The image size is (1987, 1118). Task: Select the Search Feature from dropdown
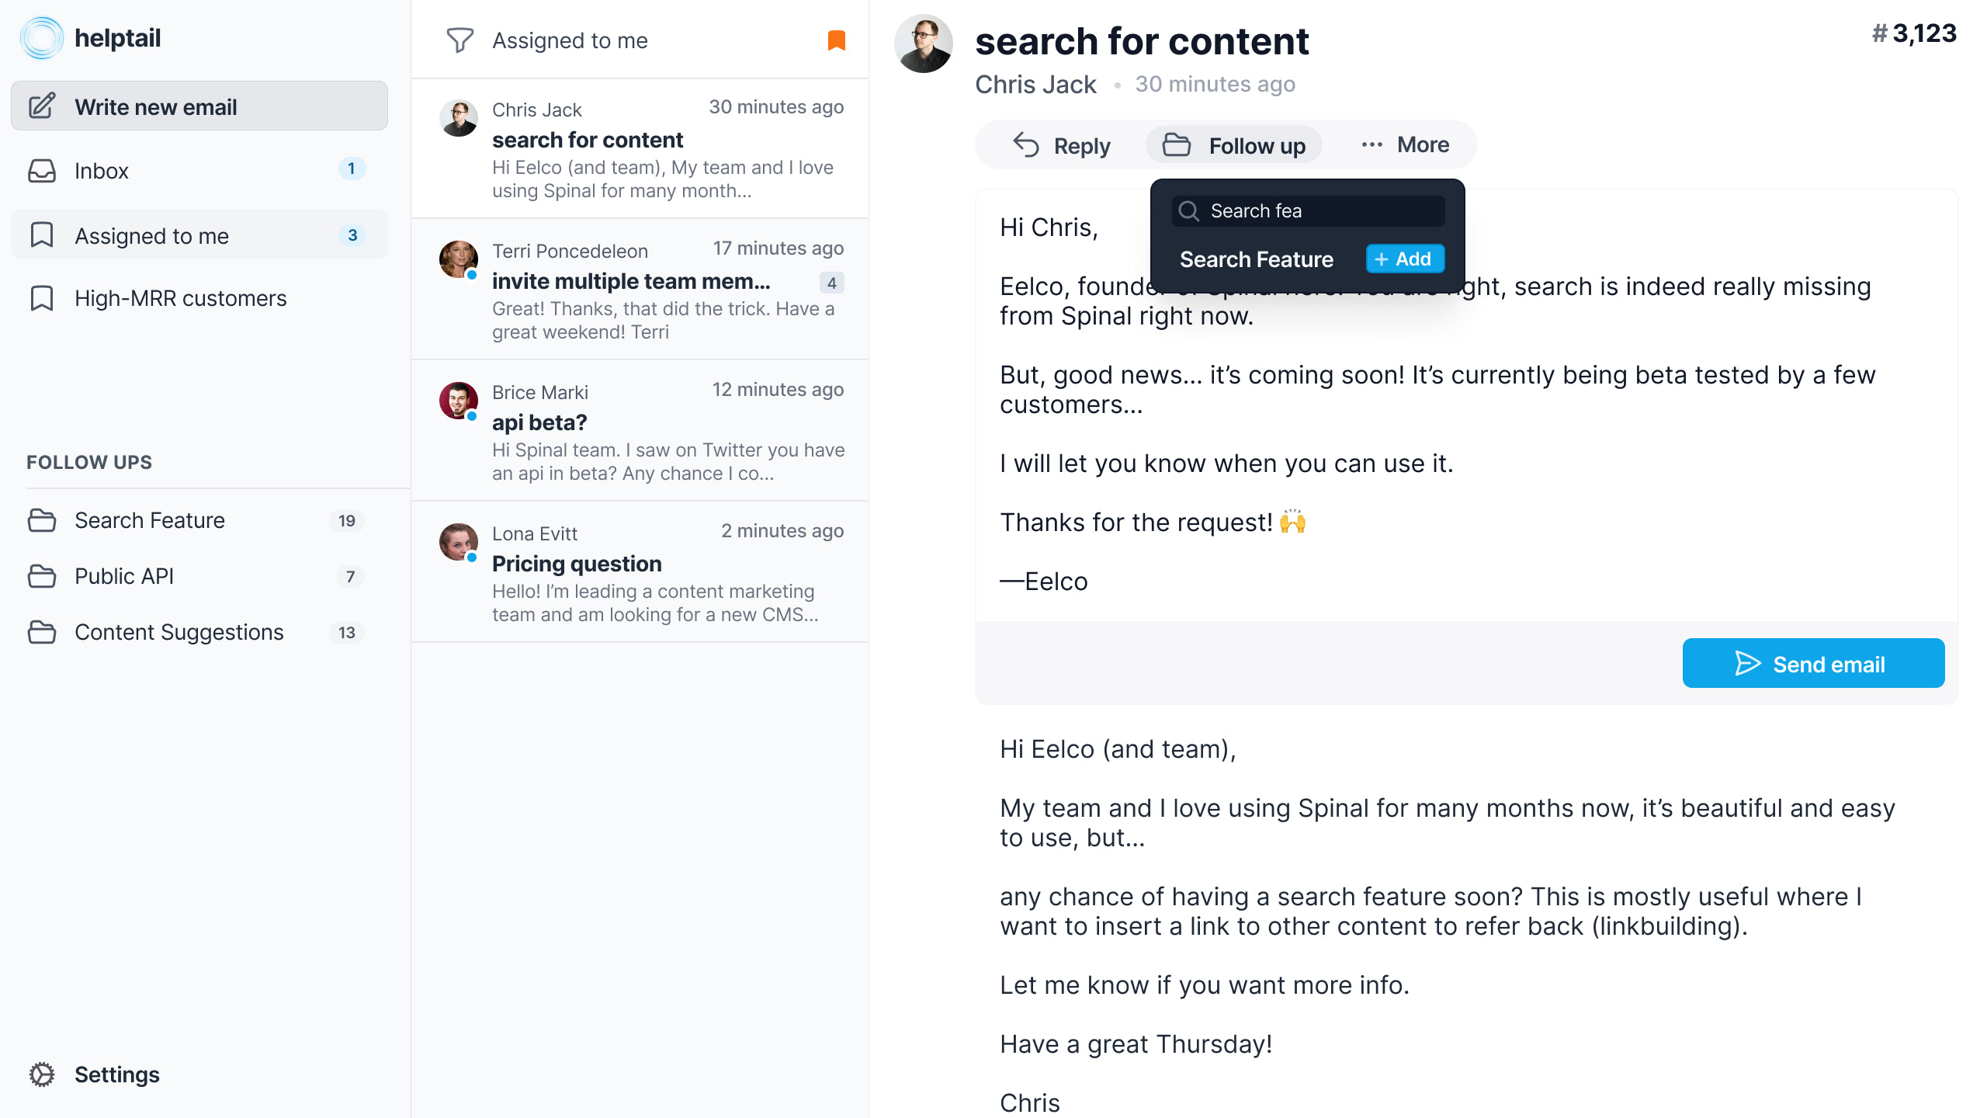(x=1257, y=258)
